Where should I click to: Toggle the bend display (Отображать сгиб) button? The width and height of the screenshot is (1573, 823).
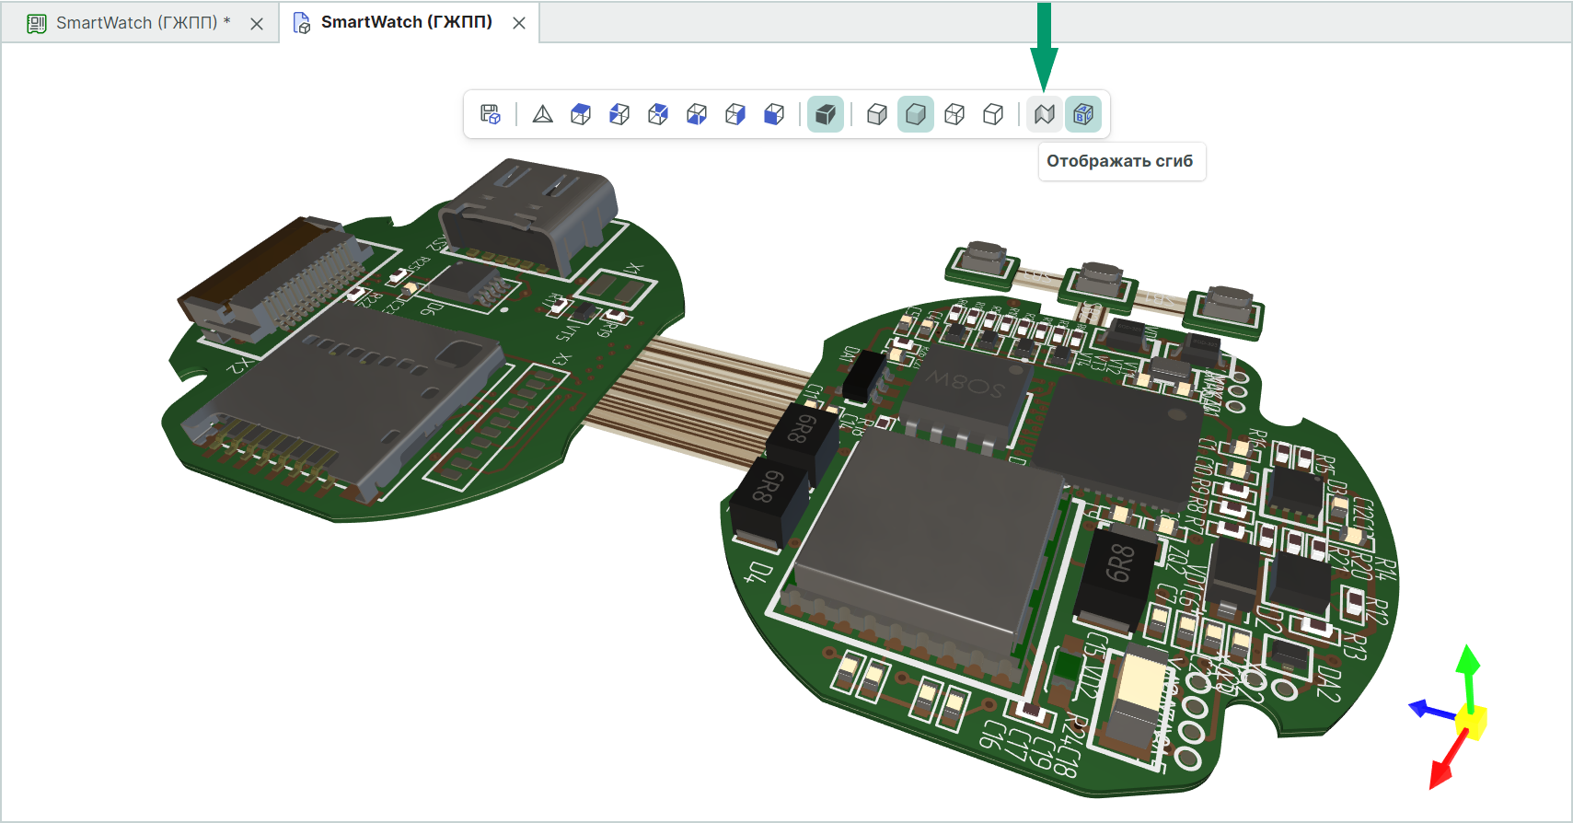pyautogui.click(x=1045, y=114)
